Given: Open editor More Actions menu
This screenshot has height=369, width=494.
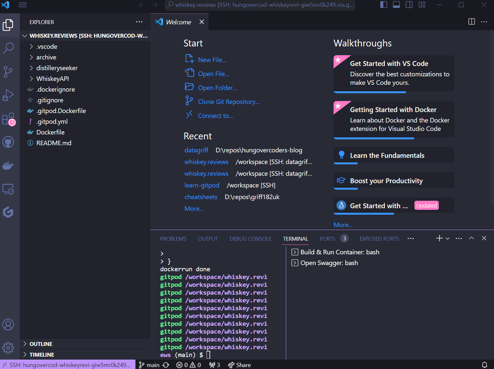Looking at the screenshot, I should (x=484, y=22).
